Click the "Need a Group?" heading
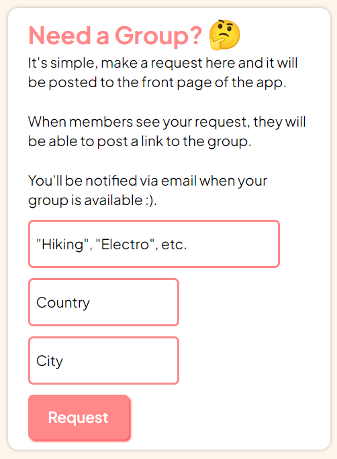The width and height of the screenshot is (337, 459). tap(115, 36)
